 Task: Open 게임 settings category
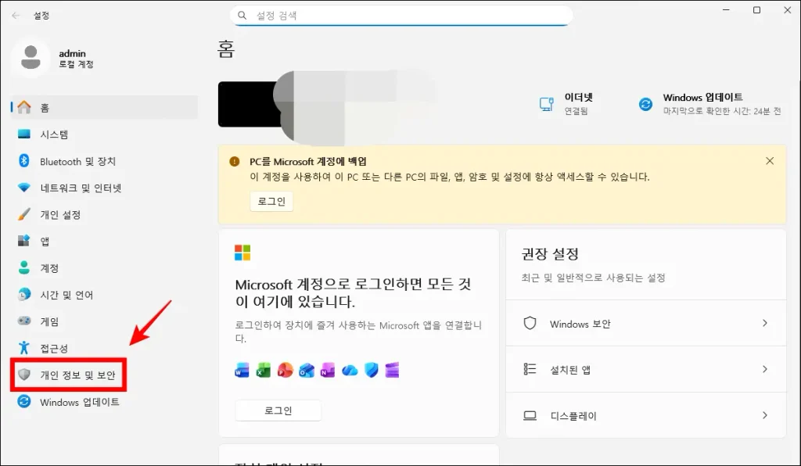[x=104, y=321]
